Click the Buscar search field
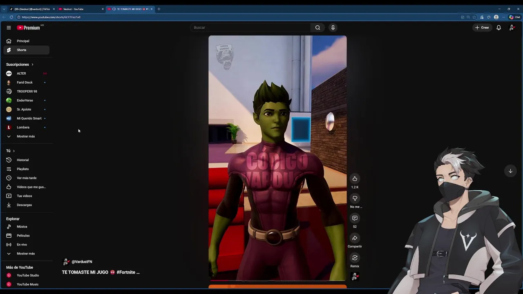 251,27
